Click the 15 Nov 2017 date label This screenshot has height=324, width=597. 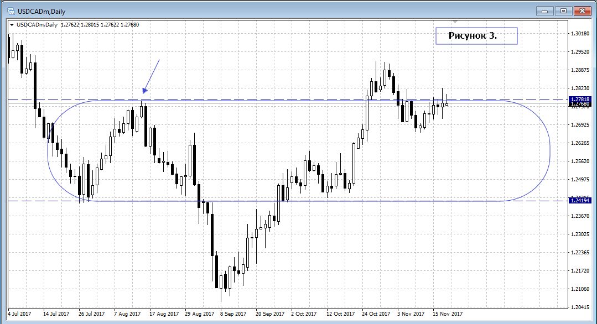(447, 313)
